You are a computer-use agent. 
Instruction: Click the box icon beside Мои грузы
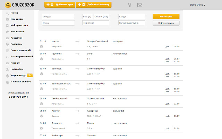7,19
